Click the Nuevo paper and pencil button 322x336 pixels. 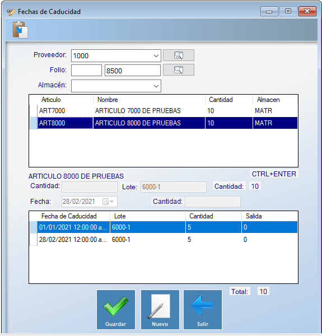tap(160, 310)
